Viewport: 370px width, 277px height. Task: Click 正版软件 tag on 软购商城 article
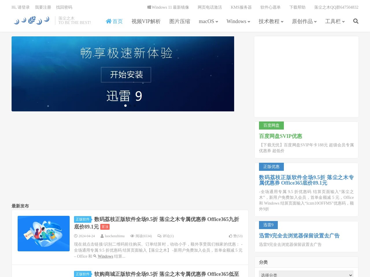tap(83, 274)
